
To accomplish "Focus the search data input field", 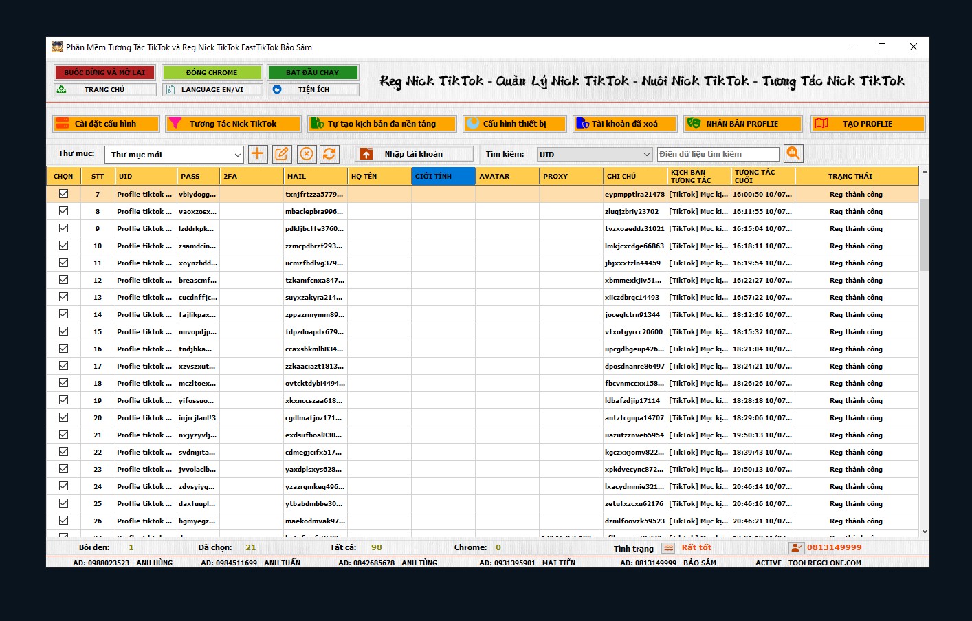I will [x=718, y=154].
